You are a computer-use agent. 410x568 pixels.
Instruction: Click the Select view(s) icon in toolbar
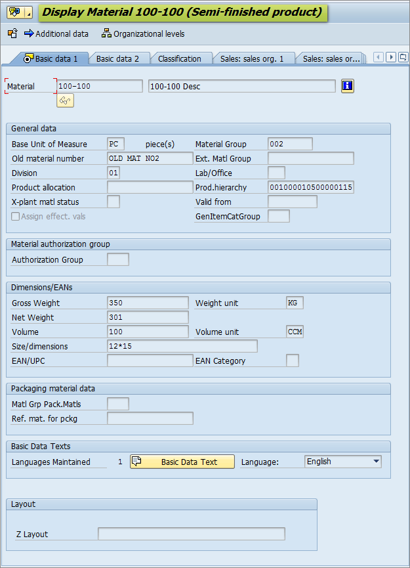tap(12, 33)
